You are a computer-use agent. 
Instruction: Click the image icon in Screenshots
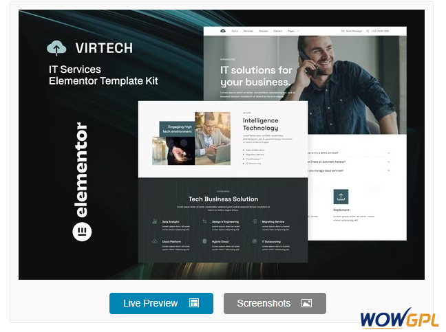[x=307, y=303]
